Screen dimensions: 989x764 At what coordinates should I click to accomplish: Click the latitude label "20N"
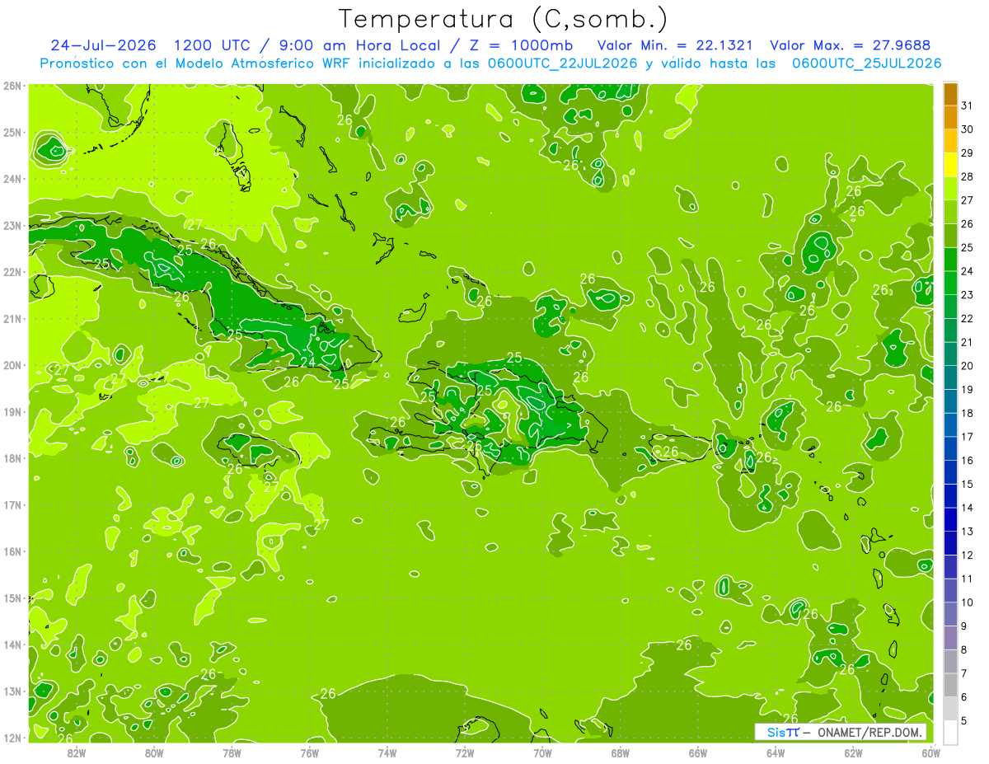12,365
